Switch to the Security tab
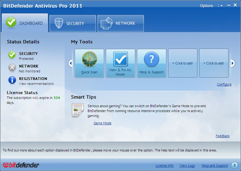The height and width of the screenshot is (171, 241). point(73,23)
